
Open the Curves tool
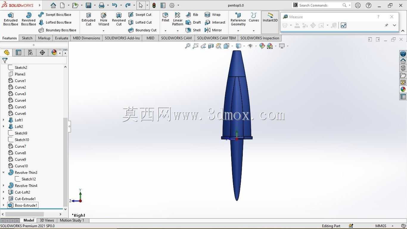coord(254,17)
